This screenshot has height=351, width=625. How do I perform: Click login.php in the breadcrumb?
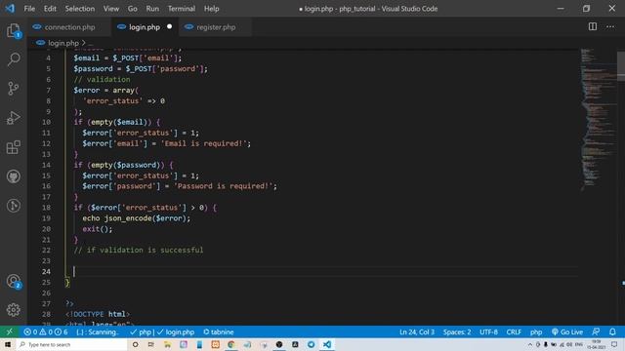pyautogui.click(x=63, y=43)
